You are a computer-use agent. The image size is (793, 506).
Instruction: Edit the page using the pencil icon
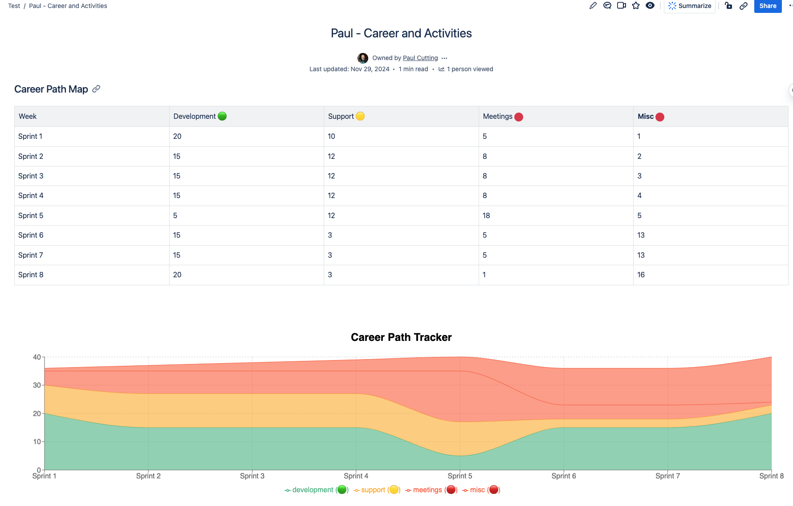coord(593,6)
